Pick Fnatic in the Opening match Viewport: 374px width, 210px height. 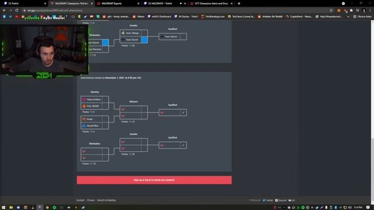point(92,119)
